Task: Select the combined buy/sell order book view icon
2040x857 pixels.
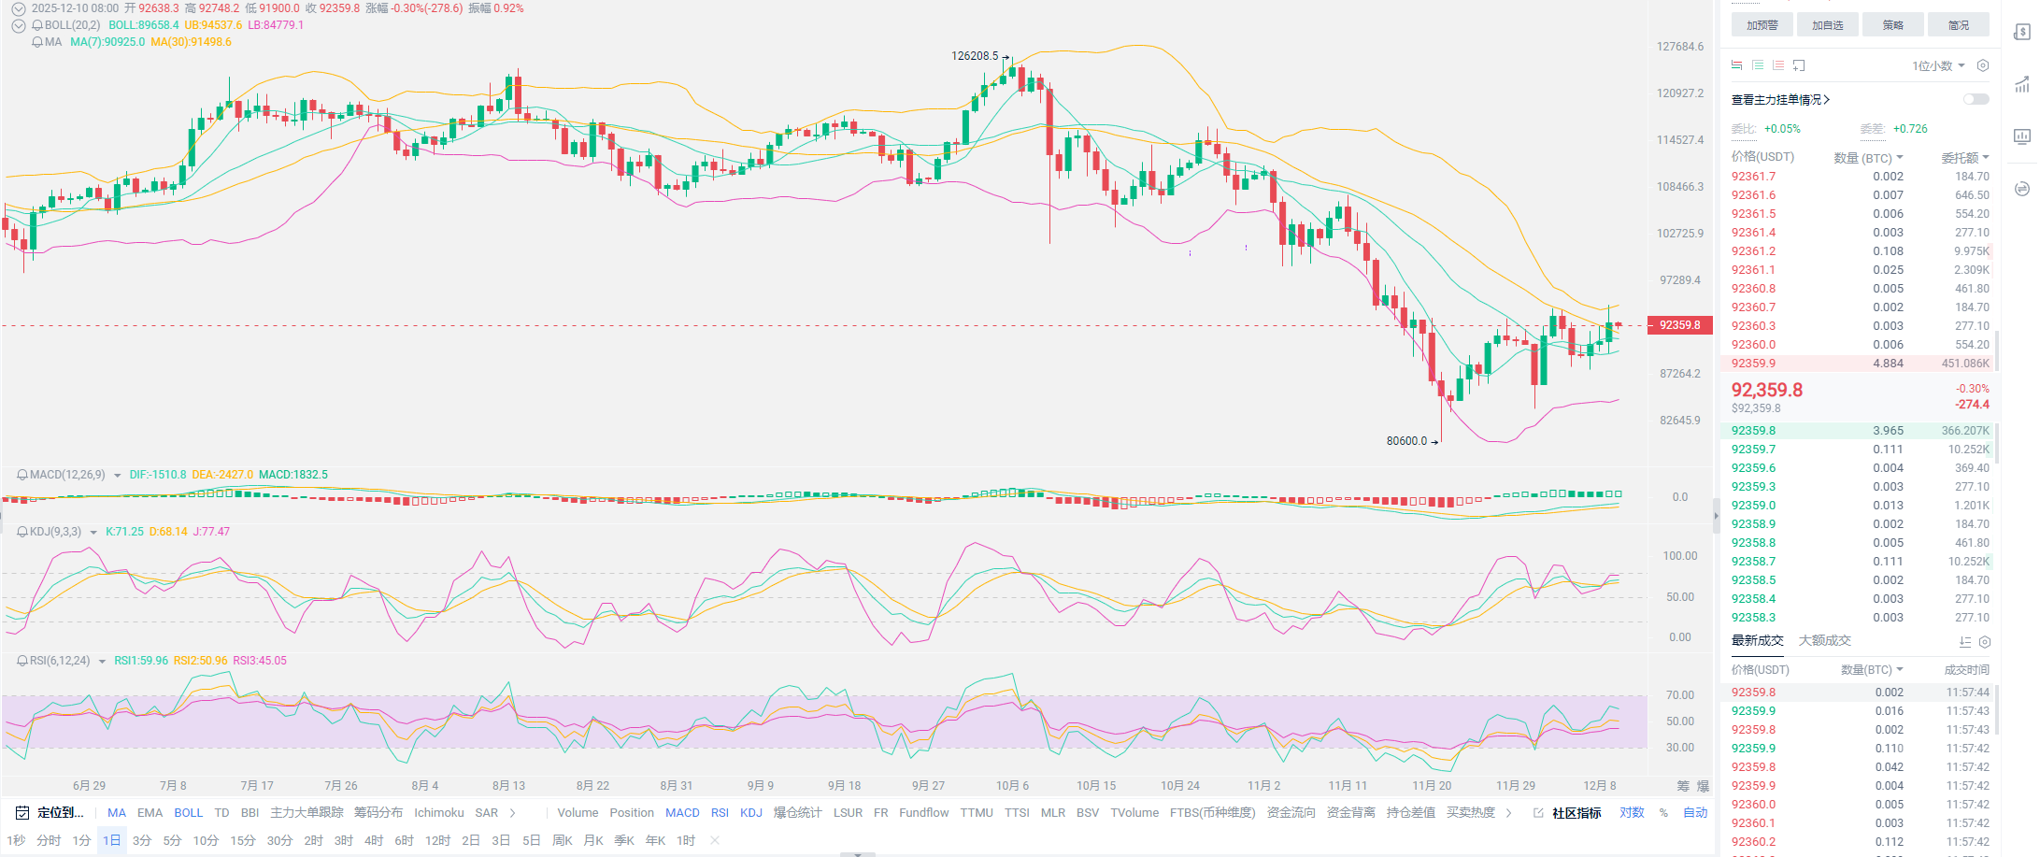Action: [x=1736, y=65]
